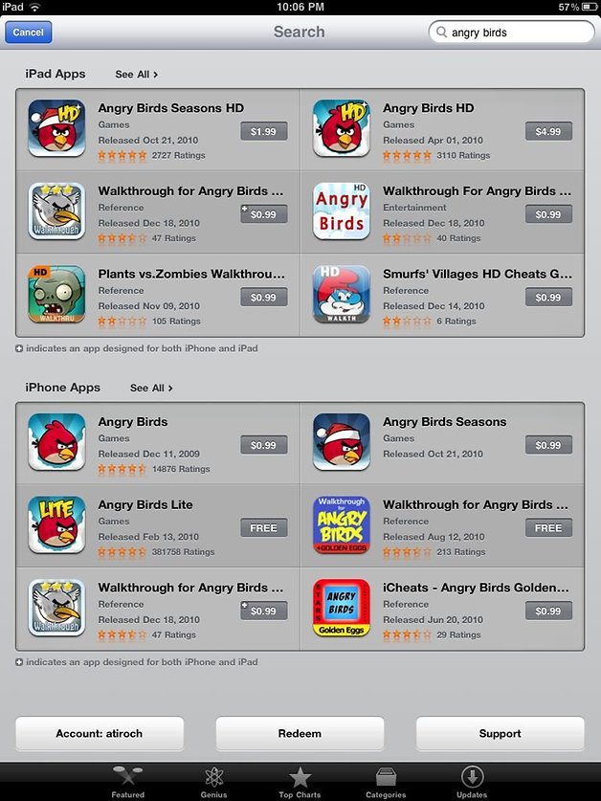Click the Cancel button
This screenshot has height=801, width=601.
point(28,33)
